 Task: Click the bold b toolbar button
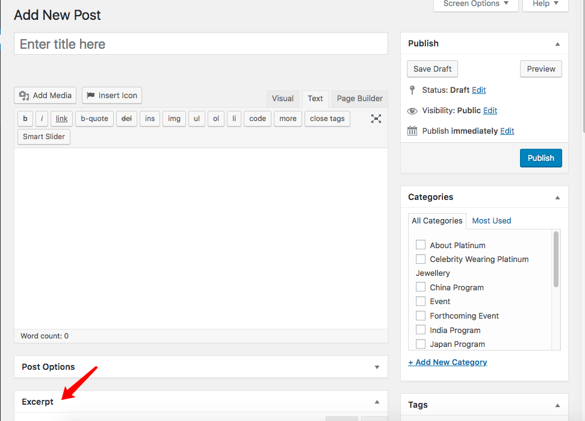pyautogui.click(x=25, y=119)
